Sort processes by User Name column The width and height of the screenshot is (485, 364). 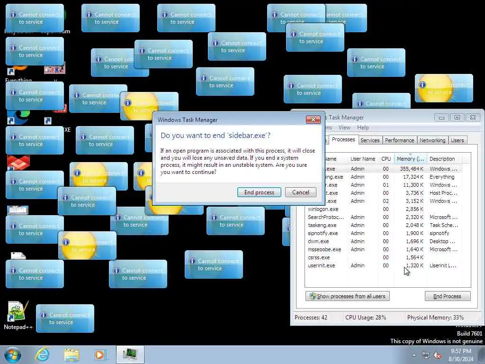coord(363,159)
